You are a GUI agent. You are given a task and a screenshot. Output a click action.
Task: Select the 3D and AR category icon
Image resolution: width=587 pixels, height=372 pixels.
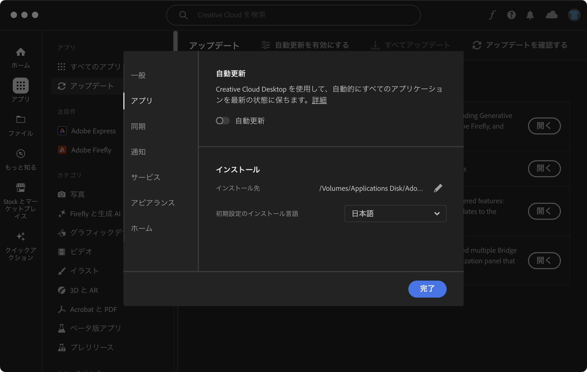[x=62, y=290]
